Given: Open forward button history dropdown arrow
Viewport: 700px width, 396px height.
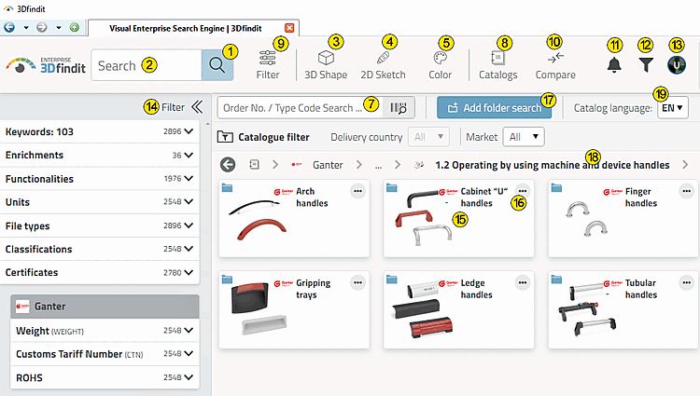Looking at the screenshot, I should 59,28.
